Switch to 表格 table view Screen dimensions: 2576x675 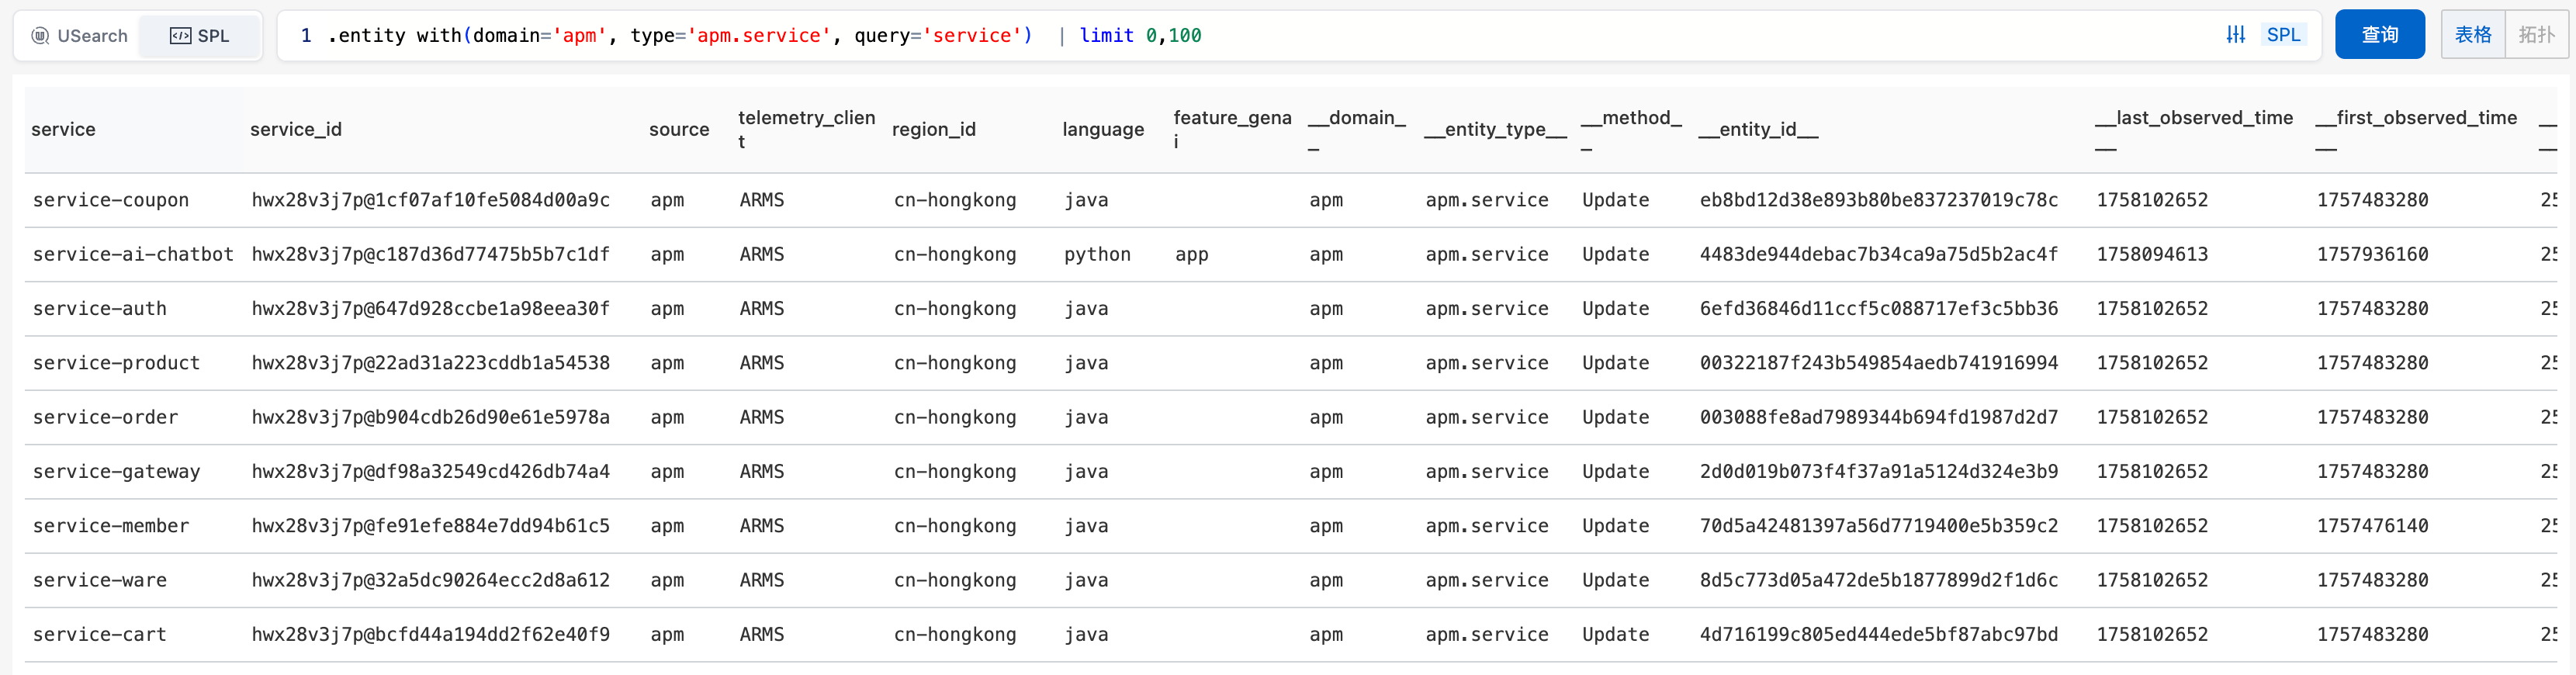[2472, 35]
